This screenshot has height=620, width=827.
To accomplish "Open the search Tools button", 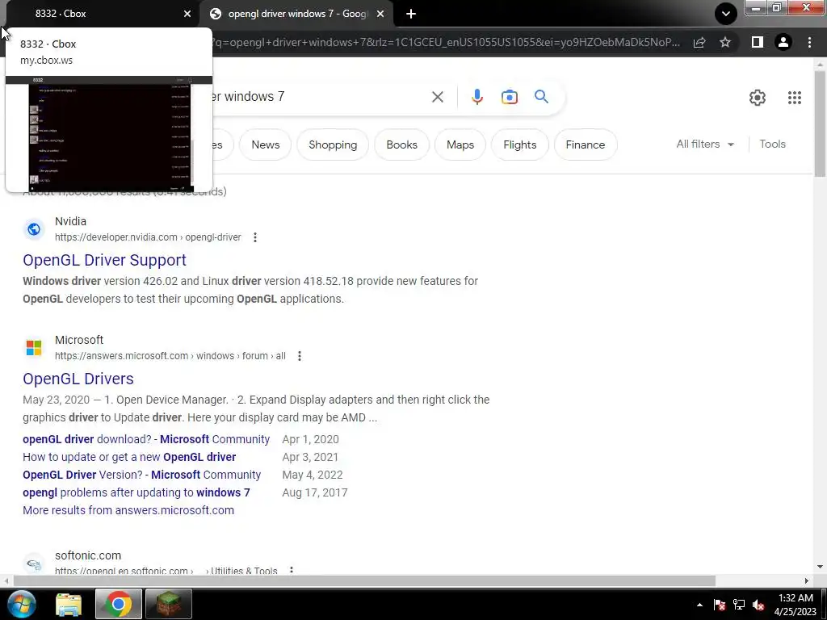I will (772, 144).
